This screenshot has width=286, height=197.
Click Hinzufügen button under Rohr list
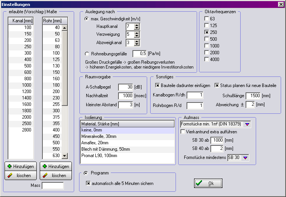[x=55, y=166]
